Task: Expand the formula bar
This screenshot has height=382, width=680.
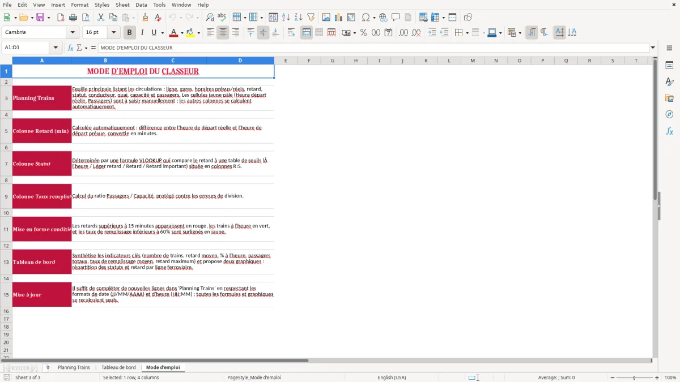Action: click(653, 48)
